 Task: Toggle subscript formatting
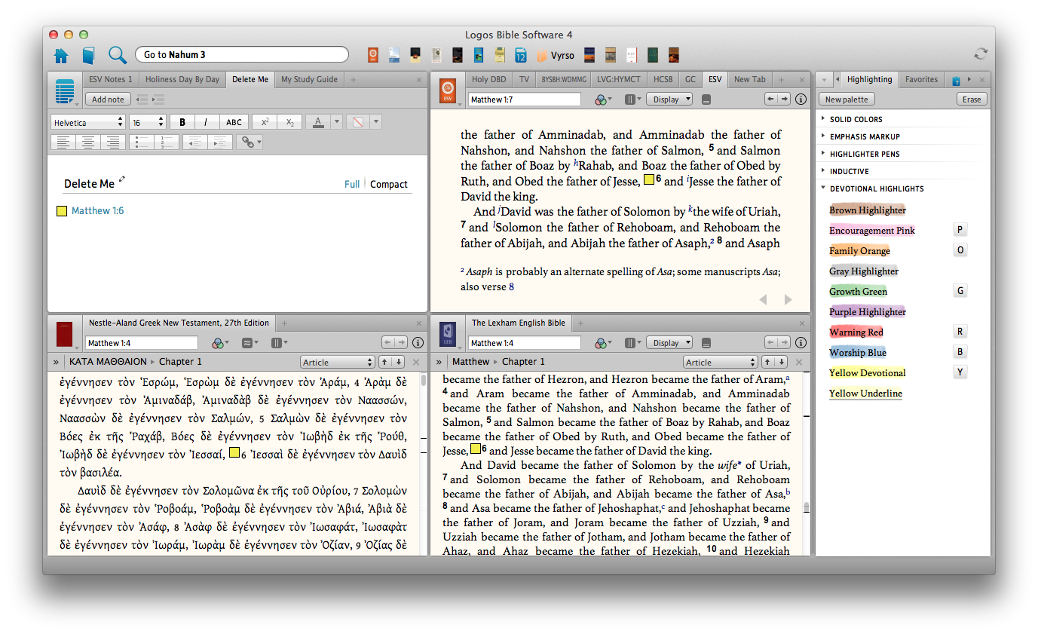tap(290, 122)
